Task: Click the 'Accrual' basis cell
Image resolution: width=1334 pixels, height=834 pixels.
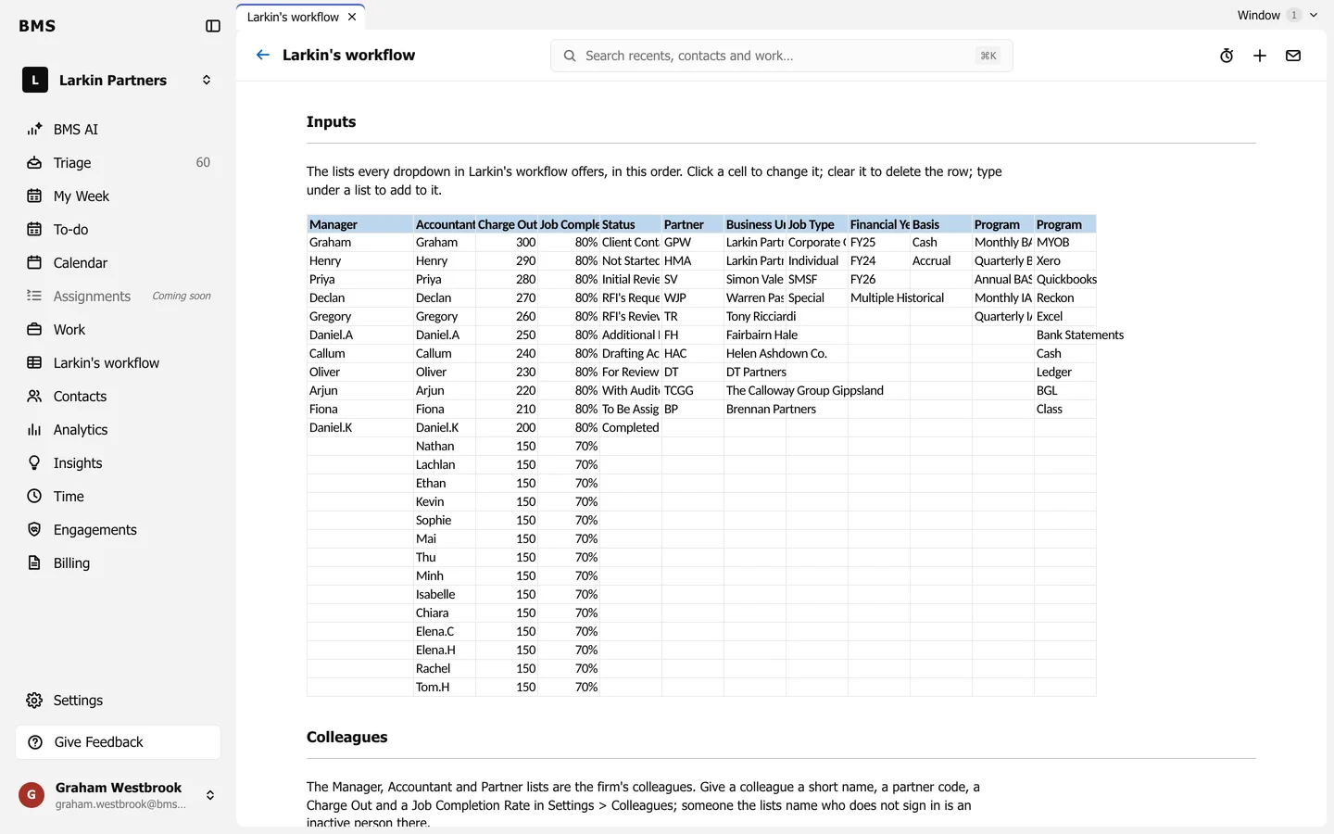Action: [941, 261]
